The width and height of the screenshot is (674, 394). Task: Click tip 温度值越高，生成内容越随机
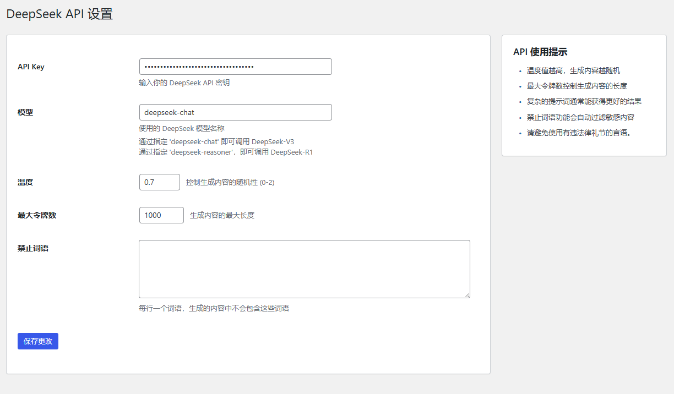point(573,70)
